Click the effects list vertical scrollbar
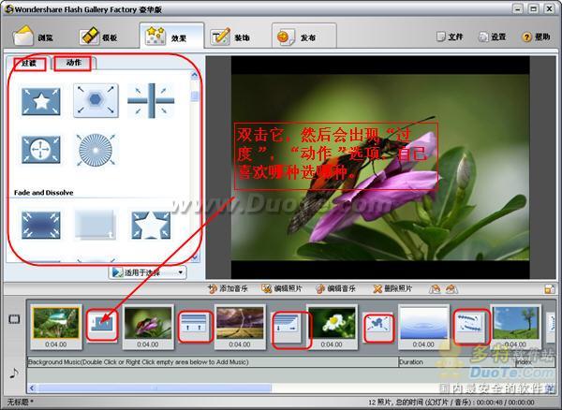This screenshot has height=410, width=562. click(x=195, y=159)
